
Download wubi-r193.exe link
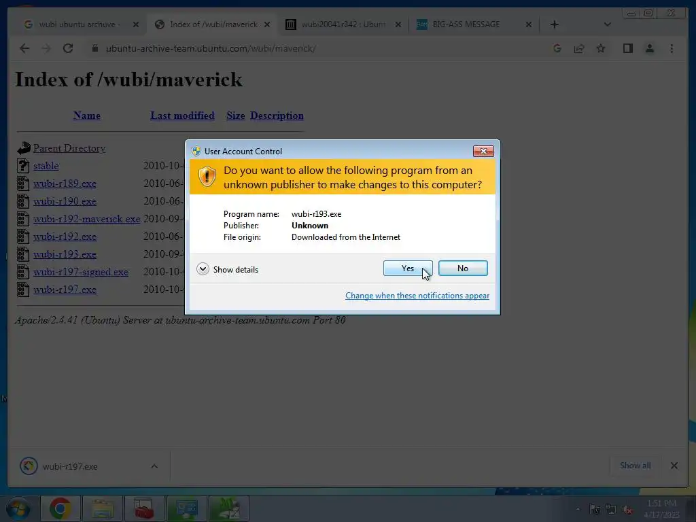coord(65,254)
